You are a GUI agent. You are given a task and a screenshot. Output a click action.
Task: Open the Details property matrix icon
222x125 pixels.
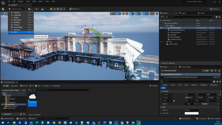coord(214,81)
